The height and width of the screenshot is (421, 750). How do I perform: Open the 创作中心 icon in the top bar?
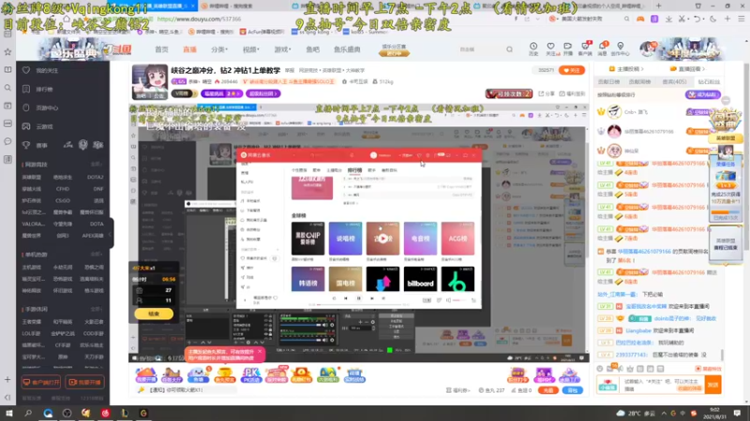(x=621, y=49)
